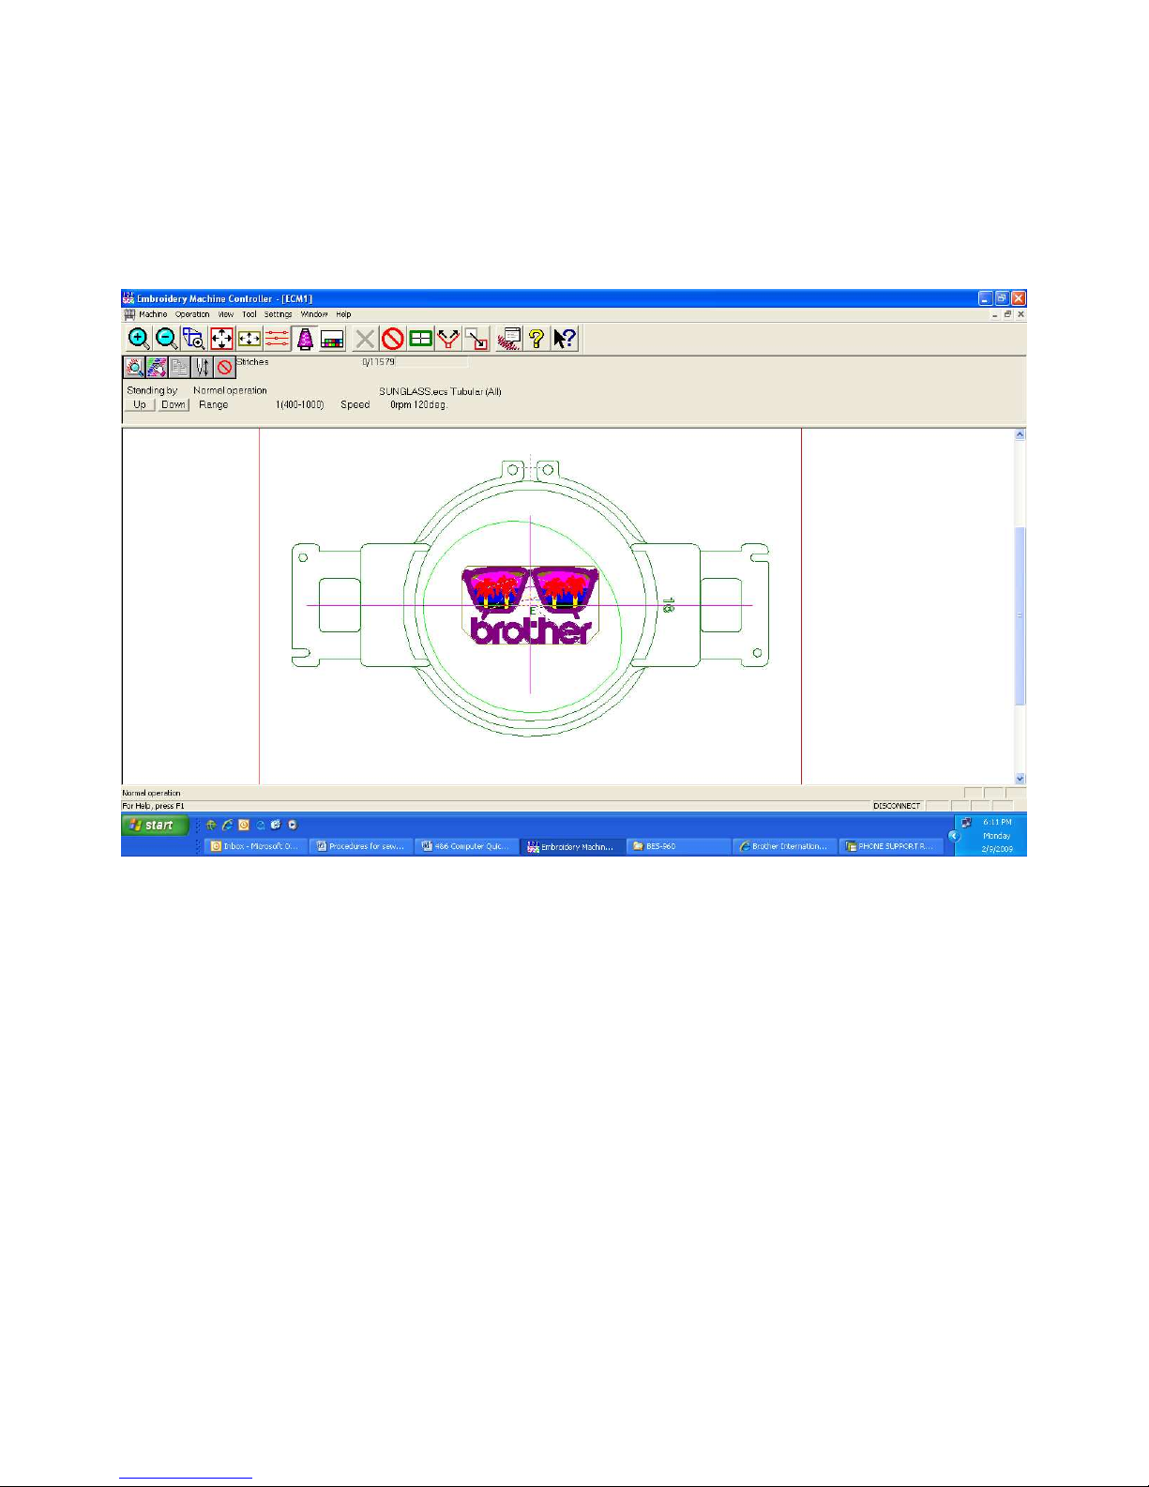Open the Window menu
The image size is (1149, 1487).
tap(314, 314)
